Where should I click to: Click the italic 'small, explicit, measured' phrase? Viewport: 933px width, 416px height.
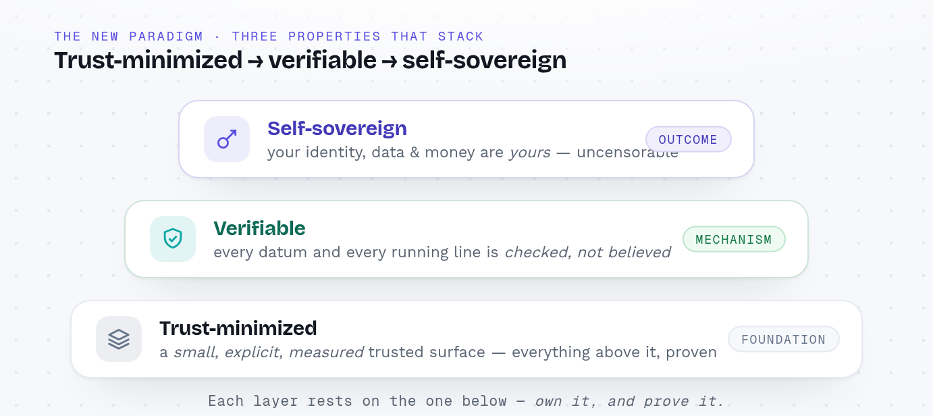click(268, 353)
